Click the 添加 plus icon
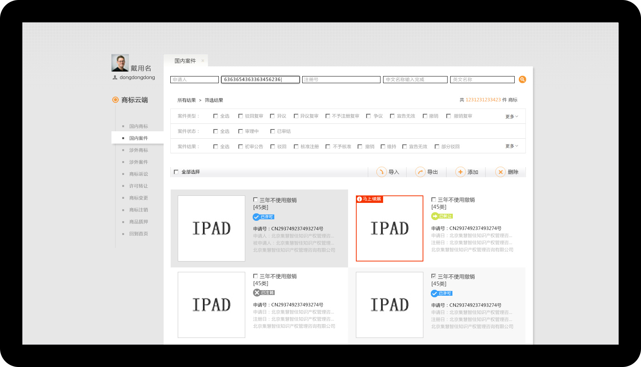This screenshot has height=367, width=641. 461,172
